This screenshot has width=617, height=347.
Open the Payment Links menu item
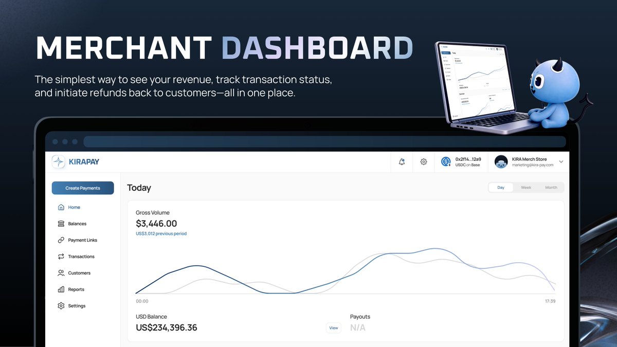pos(83,240)
